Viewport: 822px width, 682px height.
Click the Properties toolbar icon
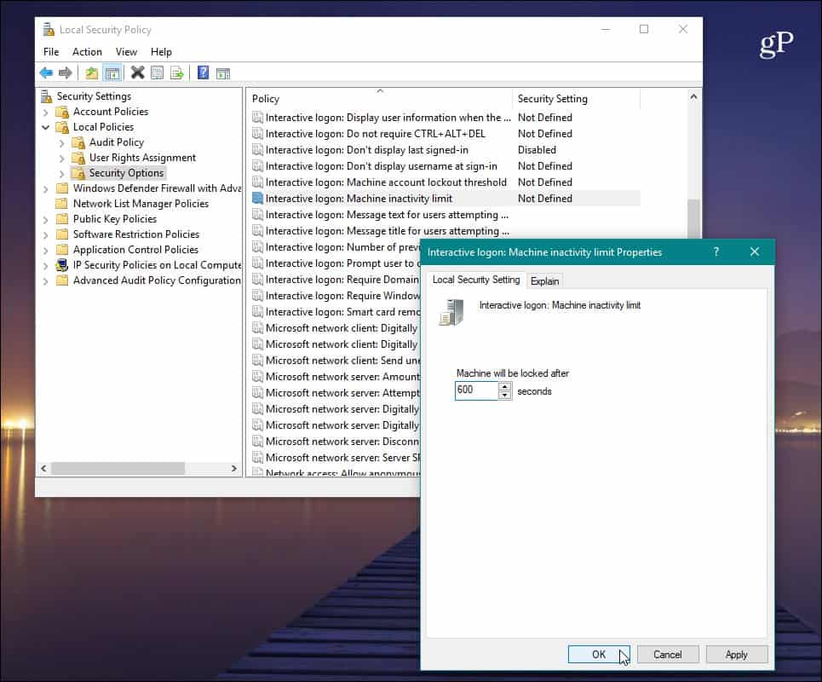point(158,73)
